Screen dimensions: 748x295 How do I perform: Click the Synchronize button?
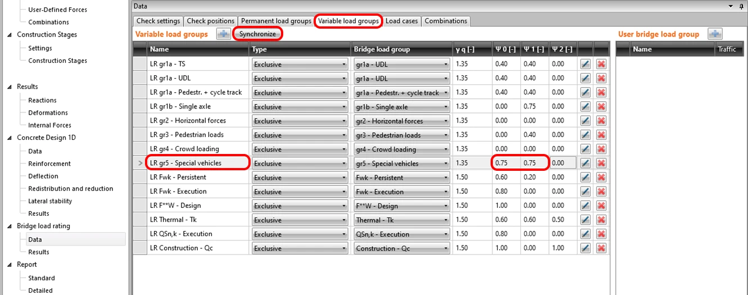point(257,34)
